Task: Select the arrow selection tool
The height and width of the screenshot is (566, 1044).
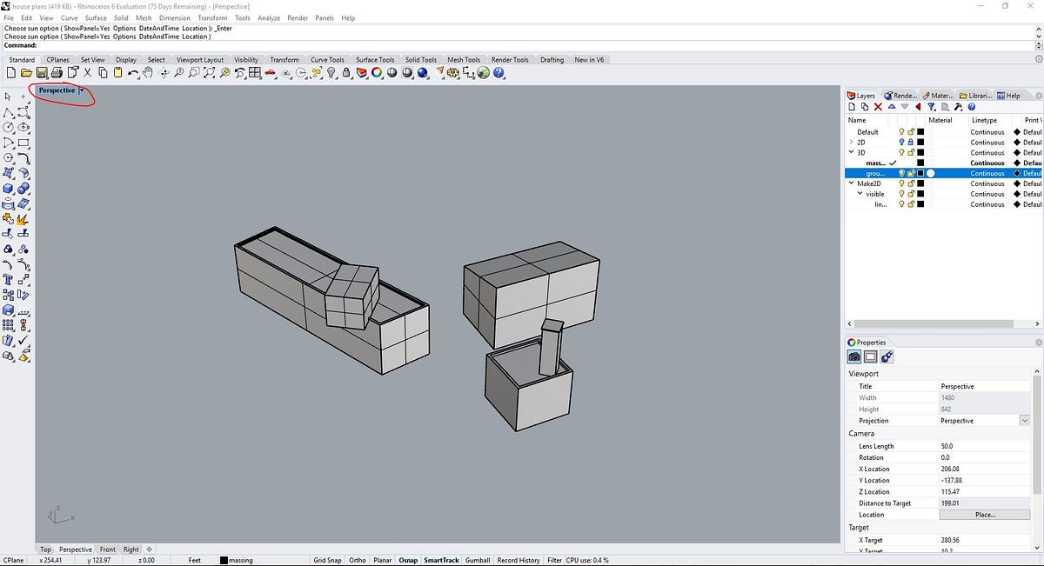Action: [8, 96]
